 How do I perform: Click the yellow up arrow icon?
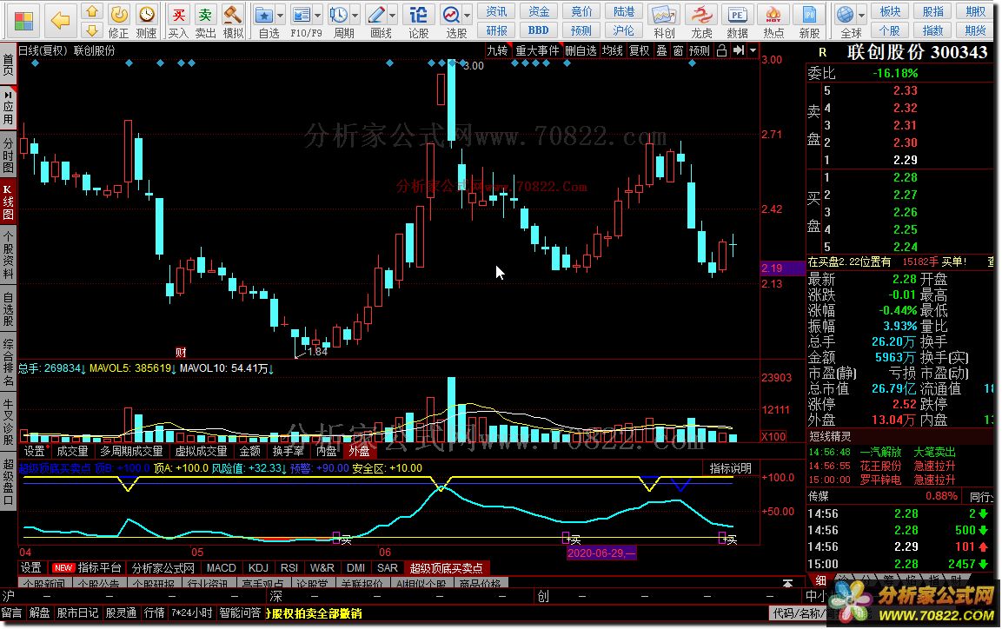tap(92, 11)
